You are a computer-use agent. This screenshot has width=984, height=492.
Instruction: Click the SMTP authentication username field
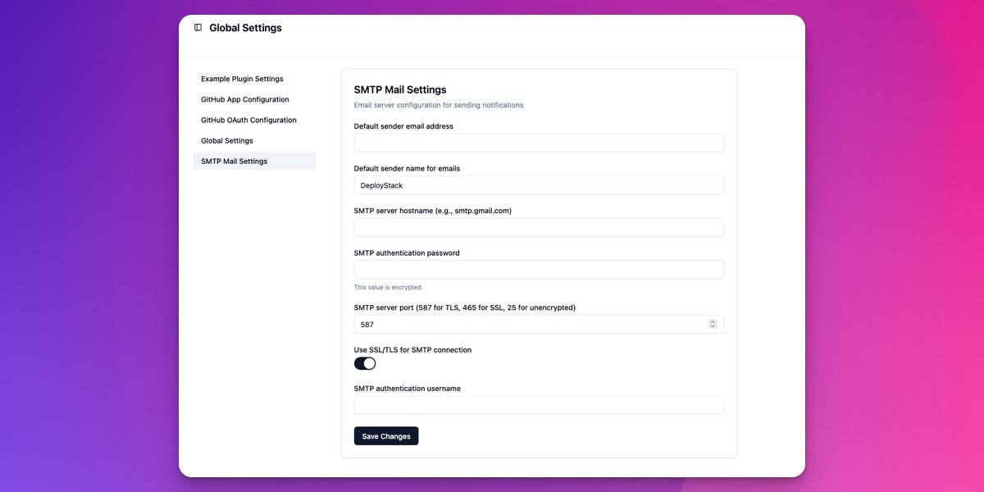click(x=539, y=405)
